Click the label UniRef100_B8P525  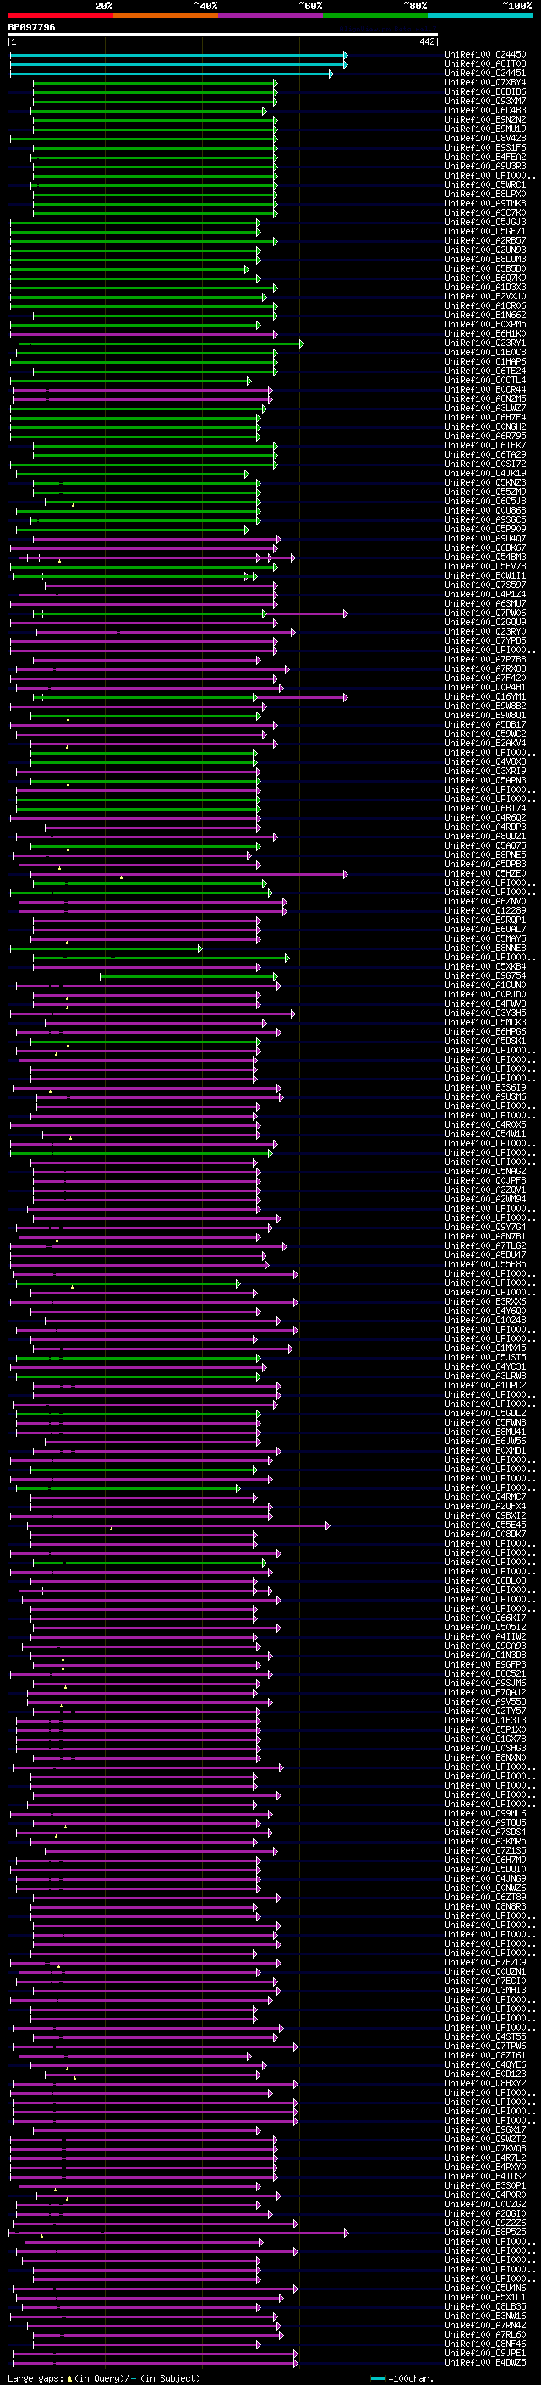click(485, 2231)
